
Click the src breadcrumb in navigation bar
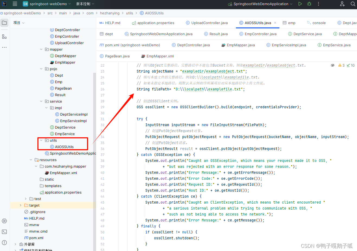[x=50, y=13]
